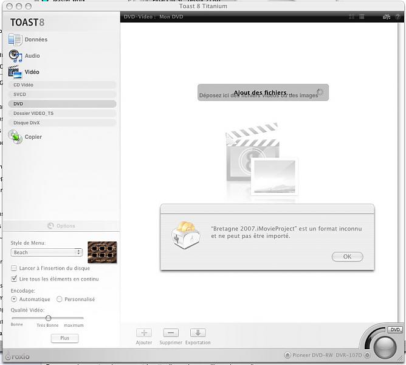
Task: Click the big round burn button
Action: coord(385,347)
